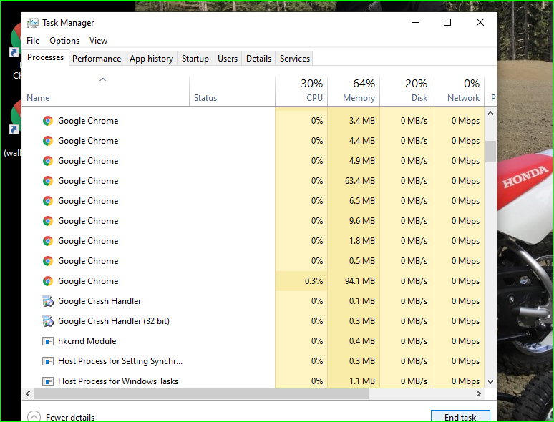Click the vertical scrollbar down arrow
This screenshot has height=422, width=554.
click(490, 382)
